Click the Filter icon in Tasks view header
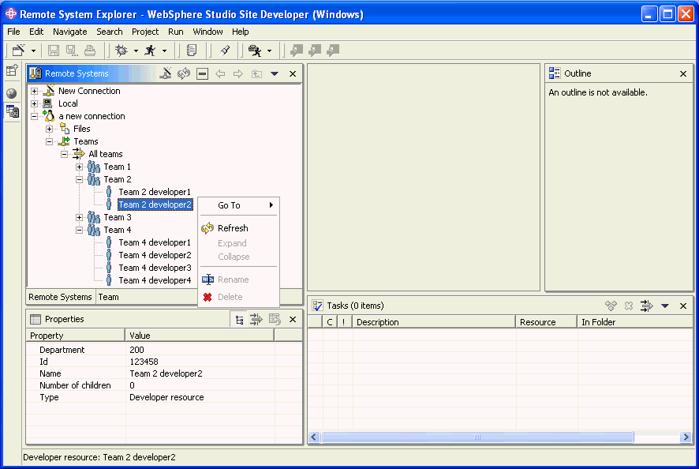699x469 pixels. (646, 306)
